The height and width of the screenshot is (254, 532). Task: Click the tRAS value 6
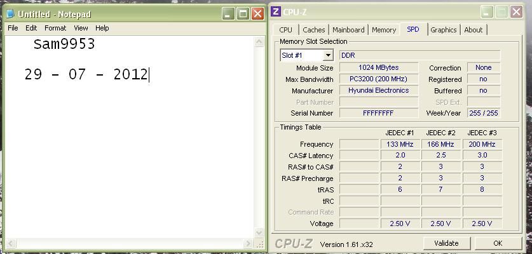pos(400,189)
